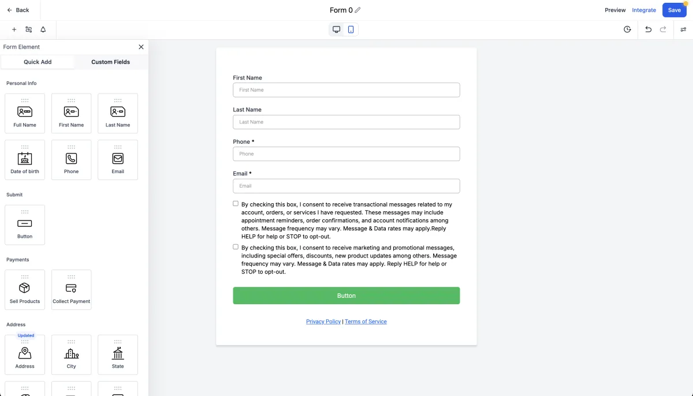693x396 pixels.
Task: Select the Date of birth element
Action: [25, 160]
